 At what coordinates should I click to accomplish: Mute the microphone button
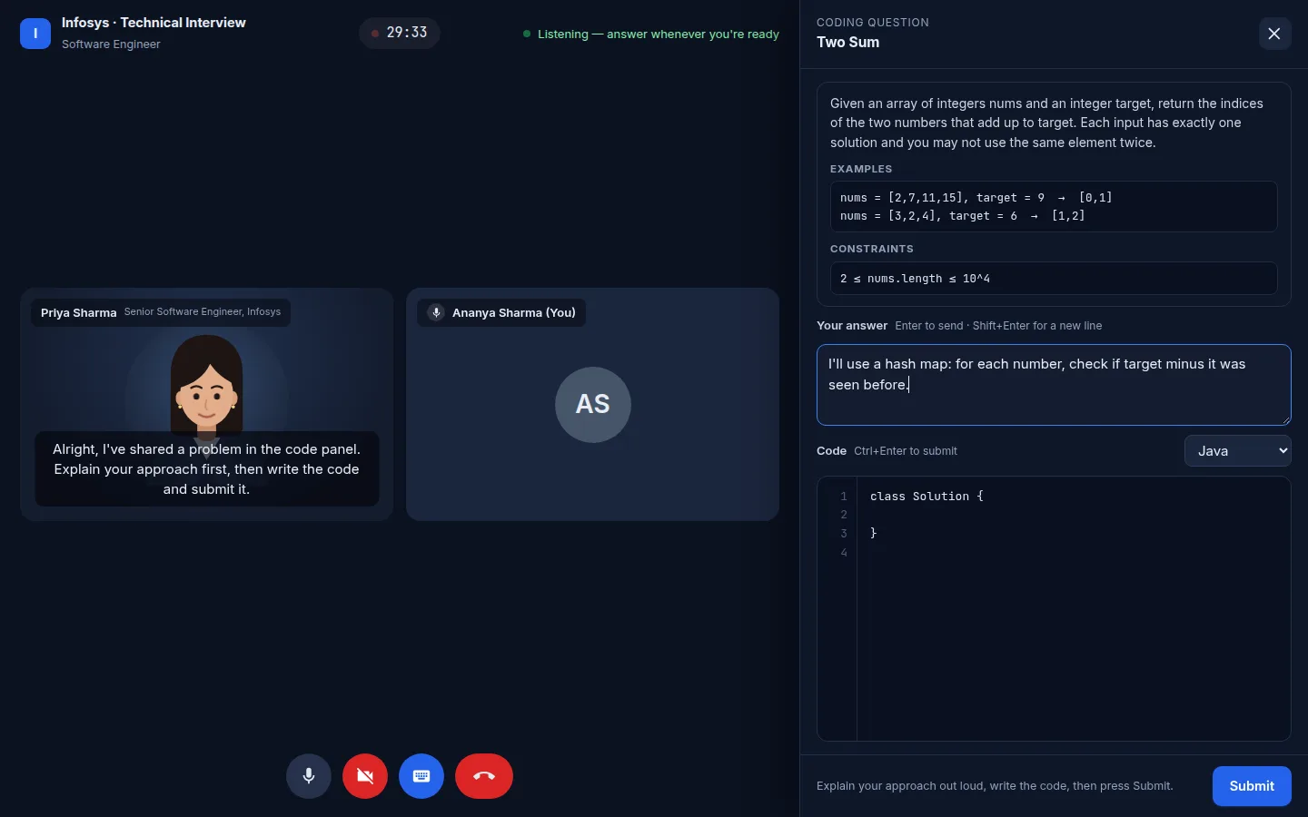[309, 776]
